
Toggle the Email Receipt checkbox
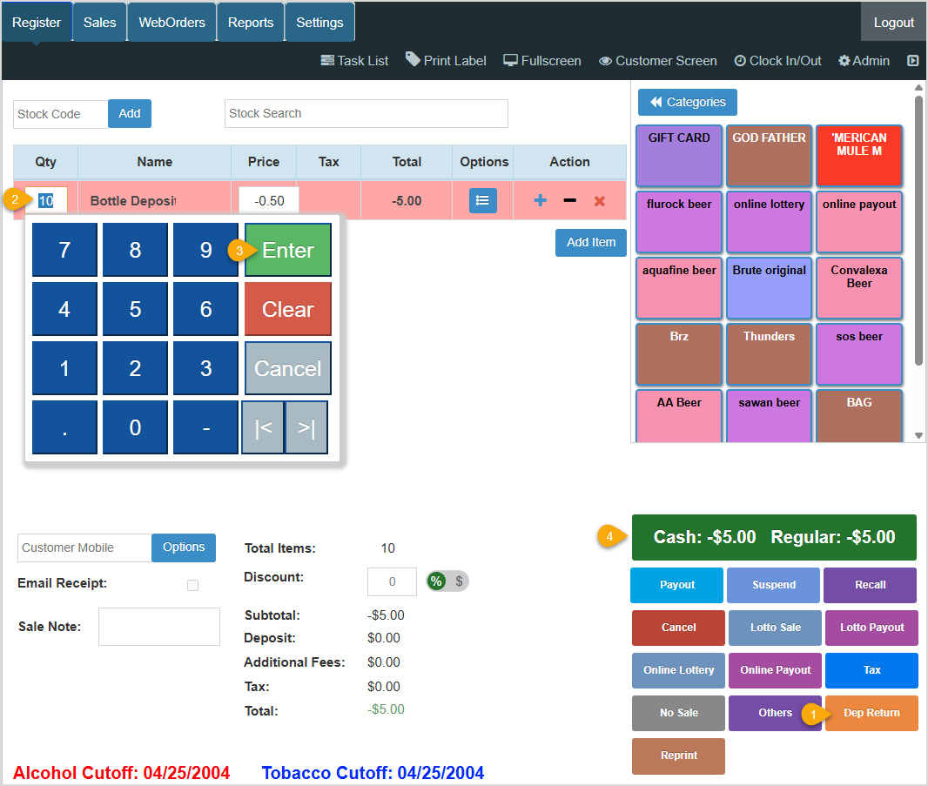192,585
